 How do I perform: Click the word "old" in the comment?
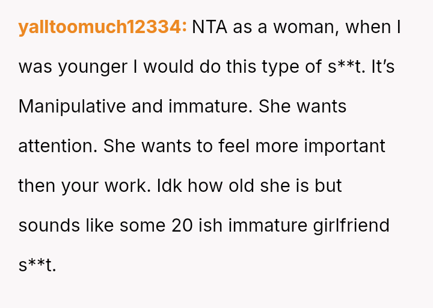click(x=238, y=186)
